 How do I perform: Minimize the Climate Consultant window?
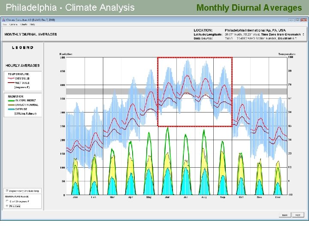pyautogui.click(x=291, y=20)
